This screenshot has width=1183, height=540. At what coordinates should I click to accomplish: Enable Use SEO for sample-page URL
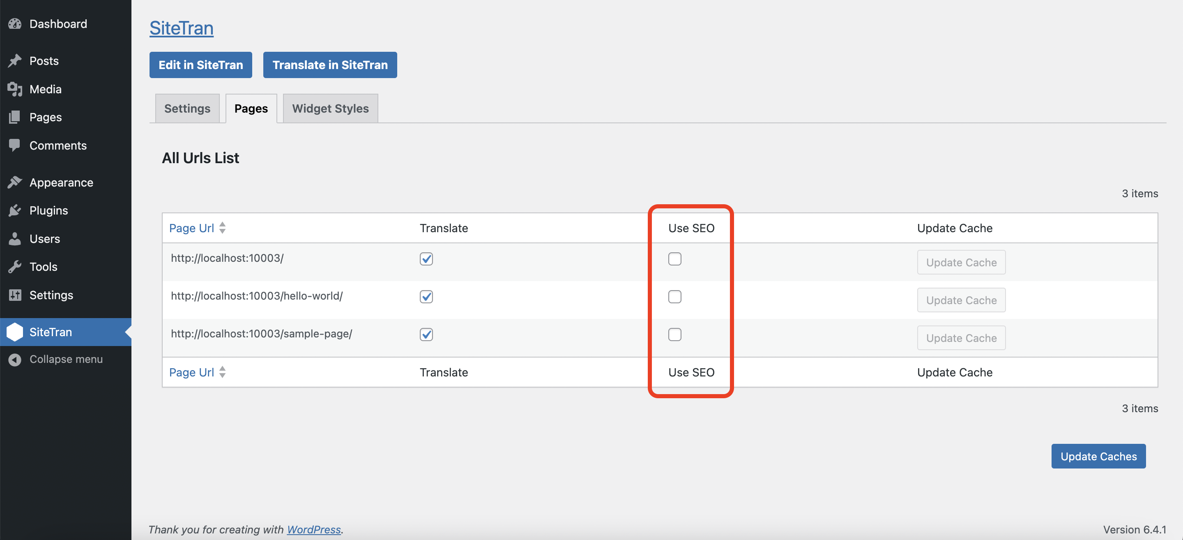click(674, 334)
